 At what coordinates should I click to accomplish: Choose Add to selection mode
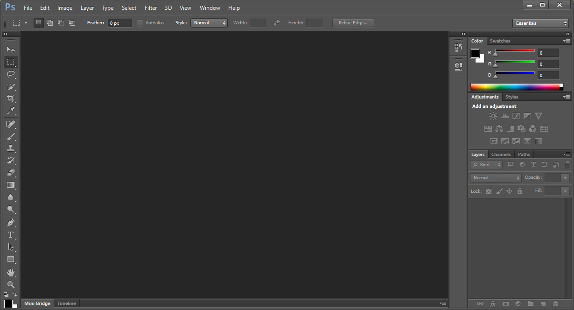click(x=49, y=22)
